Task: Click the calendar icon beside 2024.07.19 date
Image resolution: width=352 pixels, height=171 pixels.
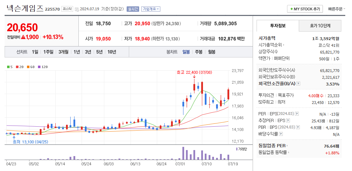Action: [77, 9]
